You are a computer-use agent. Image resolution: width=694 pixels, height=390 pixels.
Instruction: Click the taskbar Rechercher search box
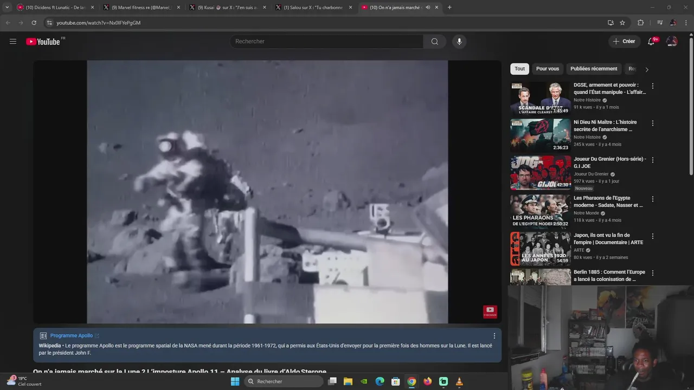(x=284, y=381)
